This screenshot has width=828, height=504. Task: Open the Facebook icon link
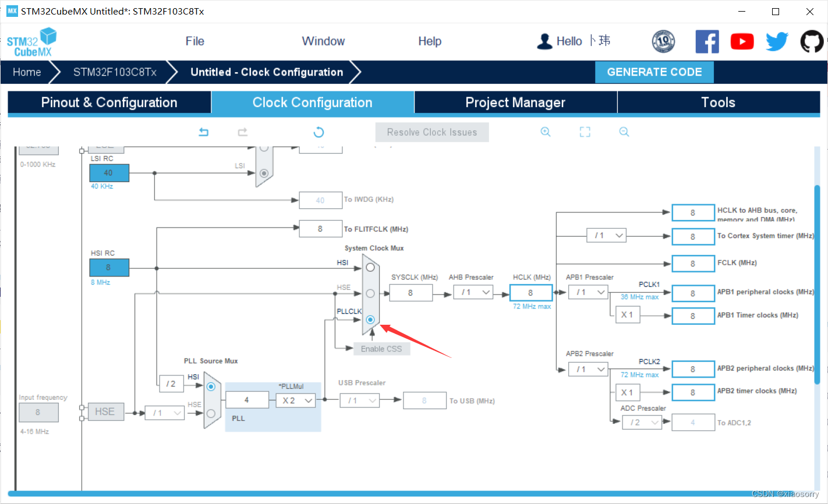[707, 42]
